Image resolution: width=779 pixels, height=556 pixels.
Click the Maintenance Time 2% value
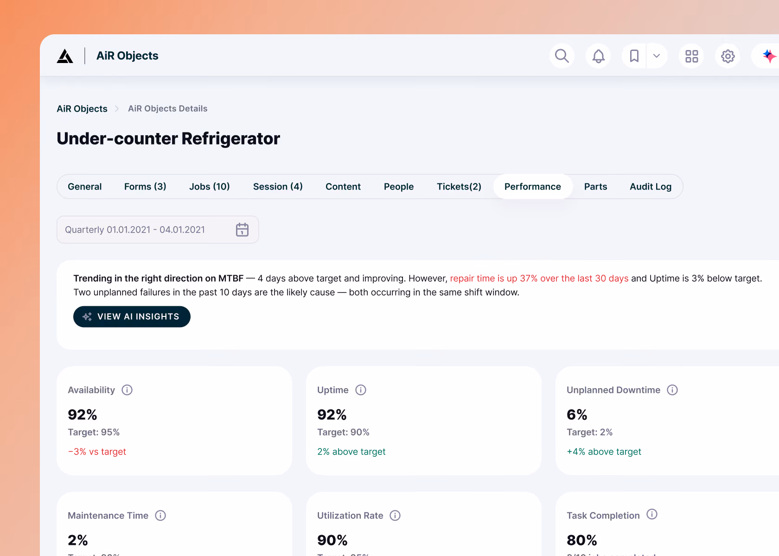(x=78, y=540)
